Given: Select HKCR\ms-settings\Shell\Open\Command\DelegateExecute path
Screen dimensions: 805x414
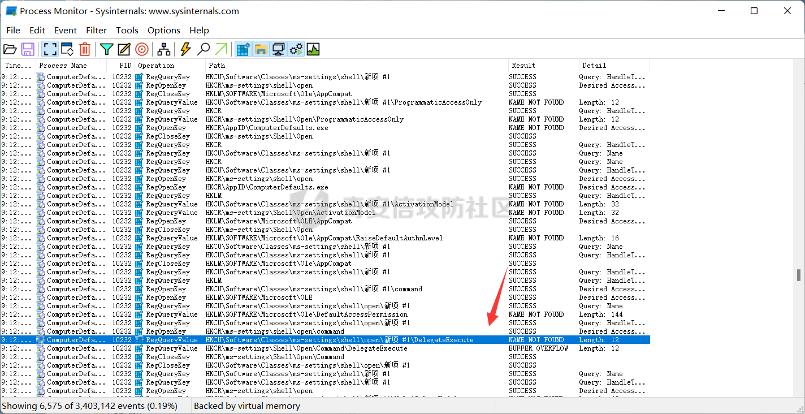Looking at the screenshot, I should 306,348.
